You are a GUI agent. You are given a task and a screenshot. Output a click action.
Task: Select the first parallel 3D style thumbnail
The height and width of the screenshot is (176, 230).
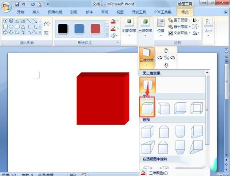pyautogui.click(x=147, y=108)
